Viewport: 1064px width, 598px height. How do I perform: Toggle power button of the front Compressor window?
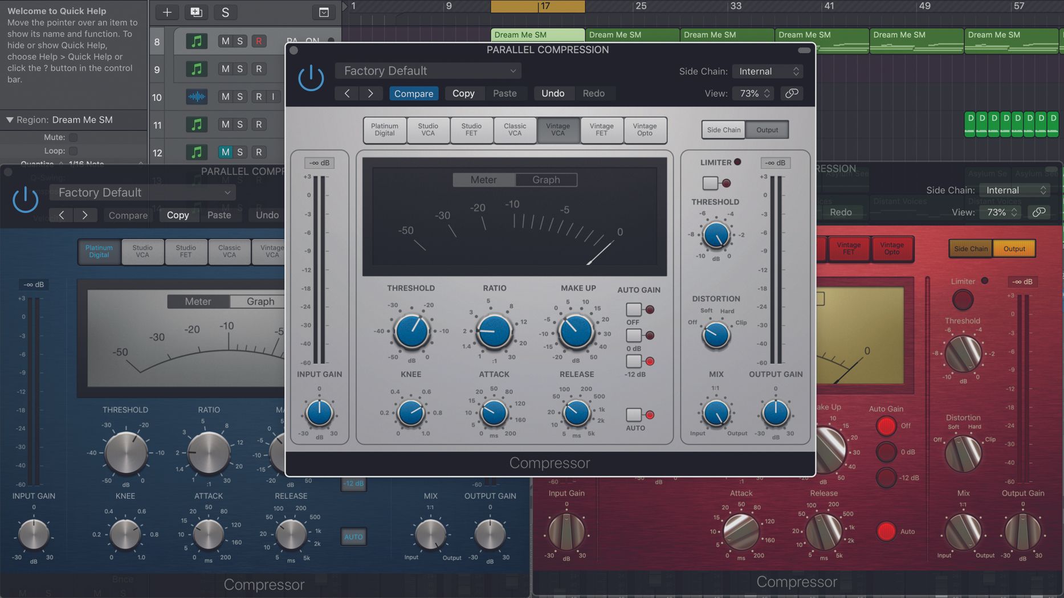[311, 78]
